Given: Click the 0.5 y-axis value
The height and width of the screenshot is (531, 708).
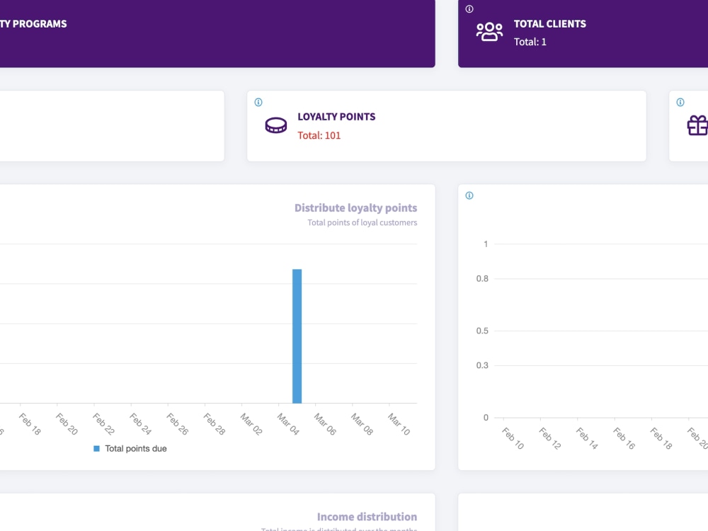Looking at the screenshot, I should tap(482, 331).
